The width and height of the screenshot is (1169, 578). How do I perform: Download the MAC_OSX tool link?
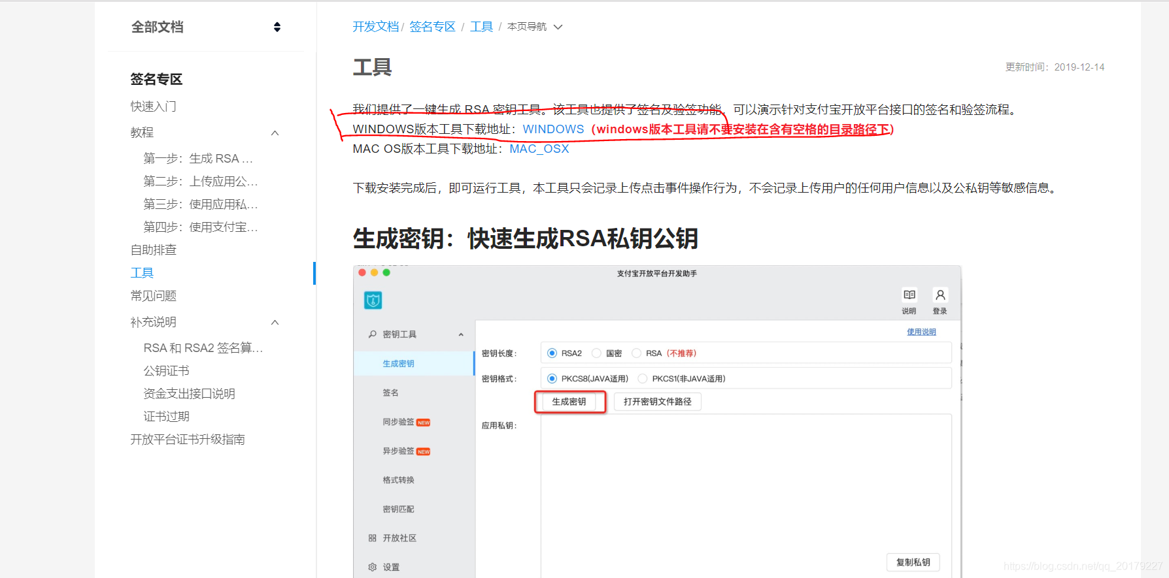(539, 149)
